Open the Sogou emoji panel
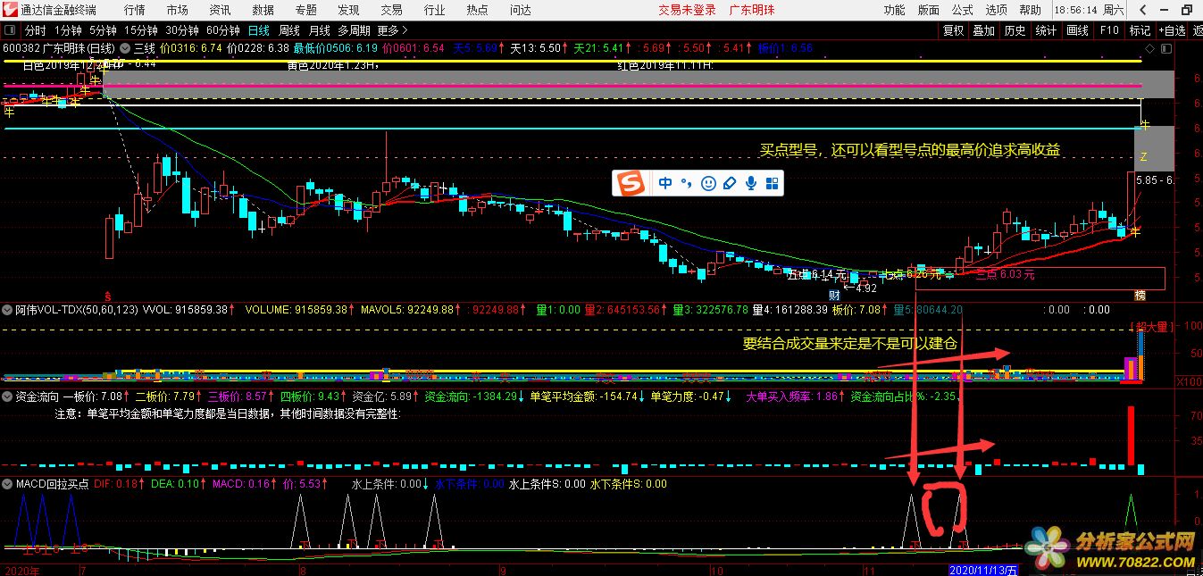 click(708, 183)
